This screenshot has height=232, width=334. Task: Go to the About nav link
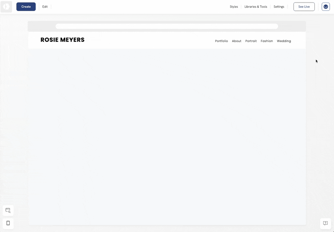(236, 41)
